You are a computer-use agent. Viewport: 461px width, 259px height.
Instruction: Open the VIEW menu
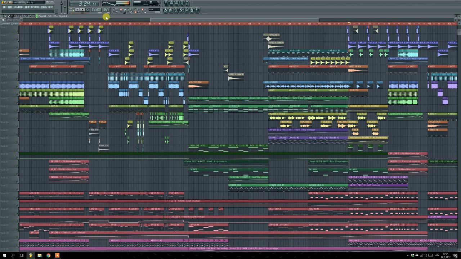tap(27, 7)
